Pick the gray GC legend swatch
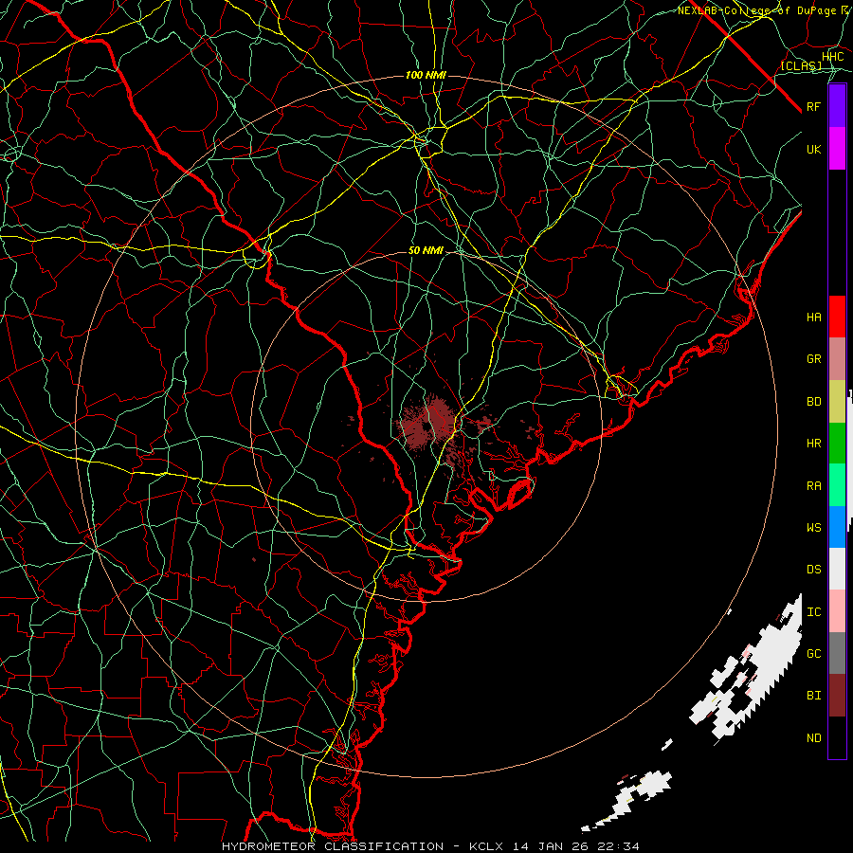 (x=837, y=653)
